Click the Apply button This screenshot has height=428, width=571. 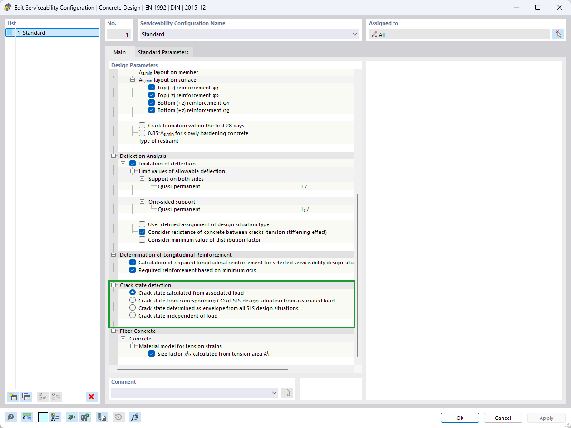[546, 418]
